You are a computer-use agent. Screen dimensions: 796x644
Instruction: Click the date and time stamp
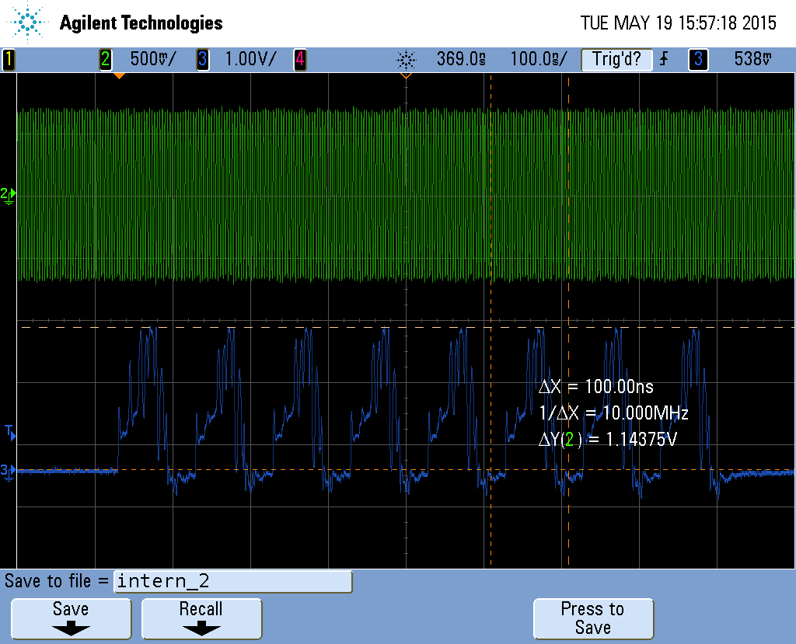(x=678, y=23)
